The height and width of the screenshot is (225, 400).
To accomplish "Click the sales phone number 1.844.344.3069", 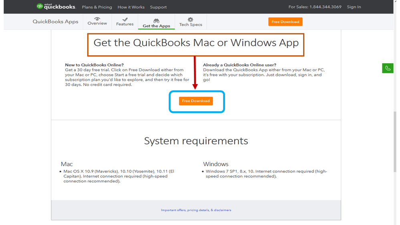I will 325,7.
